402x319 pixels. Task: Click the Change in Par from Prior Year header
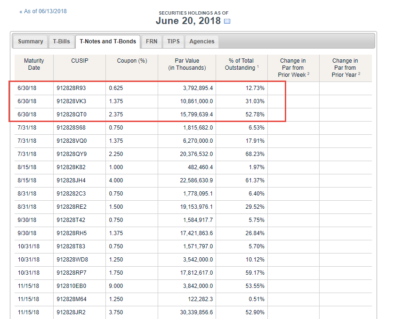click(345, 67)
